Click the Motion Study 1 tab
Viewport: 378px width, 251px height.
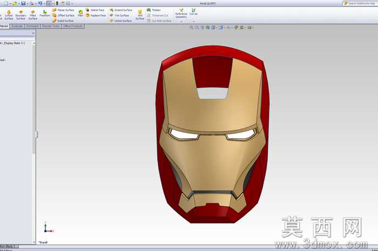click(x=9, y=247)
